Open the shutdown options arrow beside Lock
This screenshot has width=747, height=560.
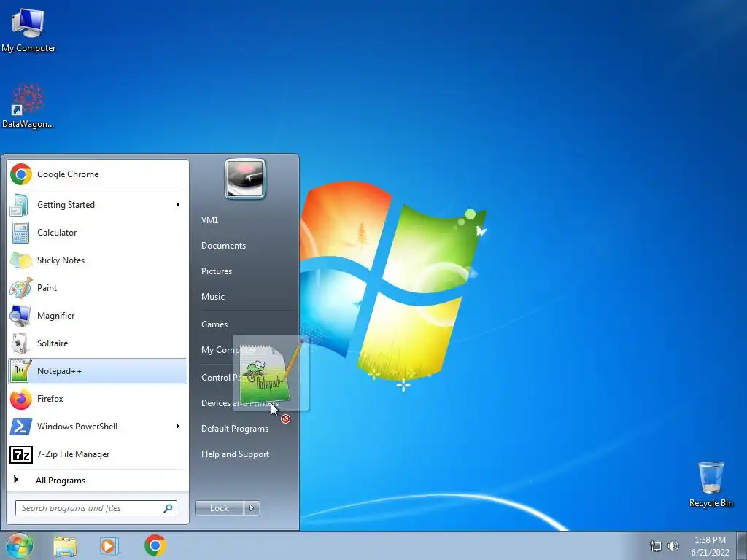coord(252,508)
